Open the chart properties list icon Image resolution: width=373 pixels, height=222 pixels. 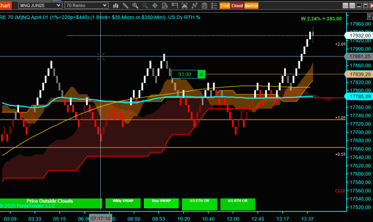point(214,5)
